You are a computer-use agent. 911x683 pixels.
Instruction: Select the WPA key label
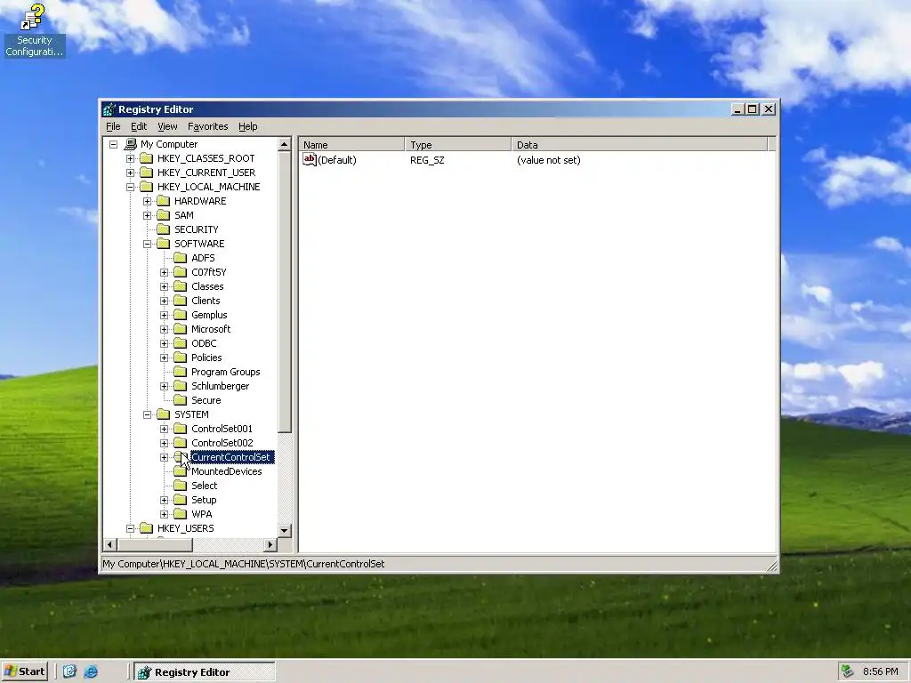[202, 514]
